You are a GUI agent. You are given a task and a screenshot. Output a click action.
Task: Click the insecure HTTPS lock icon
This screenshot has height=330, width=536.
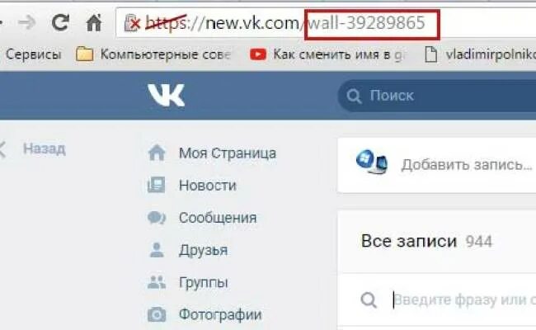(x=132, y=23)
